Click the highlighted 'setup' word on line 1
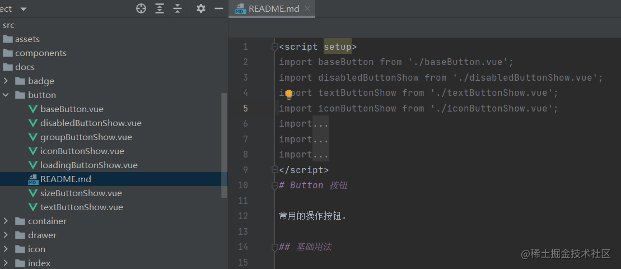This screenshot has width=621, height=269. pyautogui.click(x=338, y=47)
